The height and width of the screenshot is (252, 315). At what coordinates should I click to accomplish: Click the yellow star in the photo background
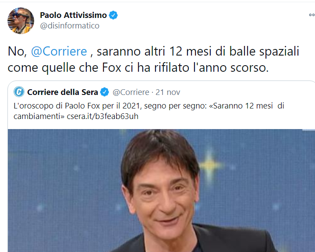[209, 165]
